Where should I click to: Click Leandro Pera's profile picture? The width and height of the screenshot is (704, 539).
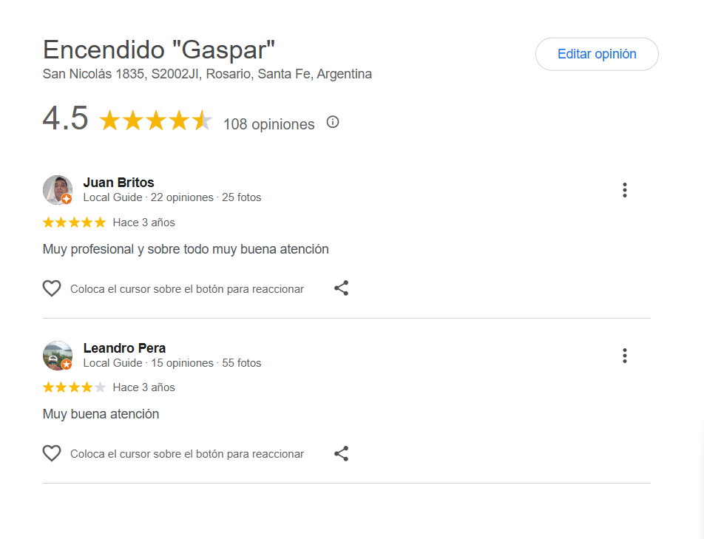point(58,356)
